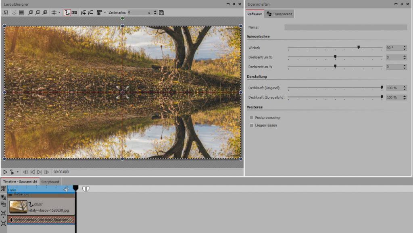
Task: Open the grid options dropdown arrow
Action: (x=59, y=13)
